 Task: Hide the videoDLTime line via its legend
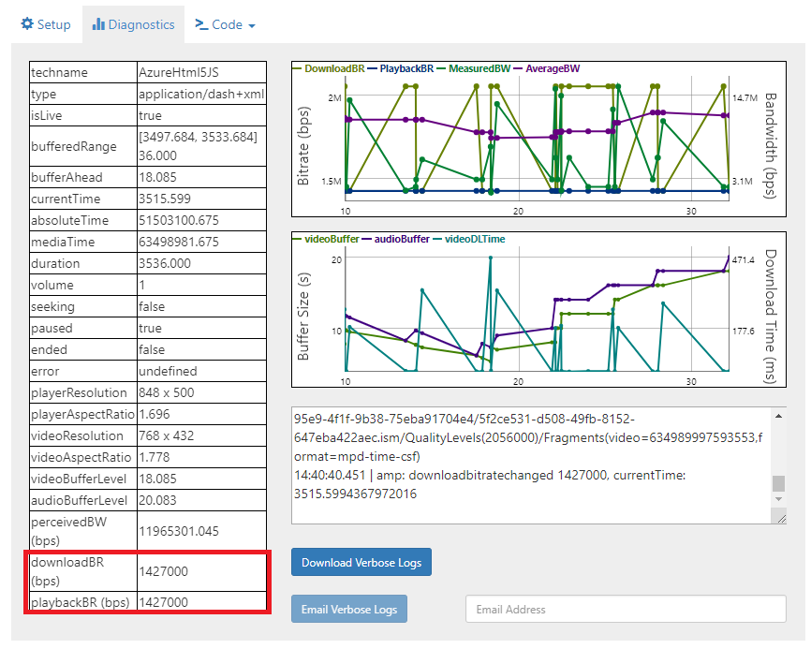click(474, 239)
